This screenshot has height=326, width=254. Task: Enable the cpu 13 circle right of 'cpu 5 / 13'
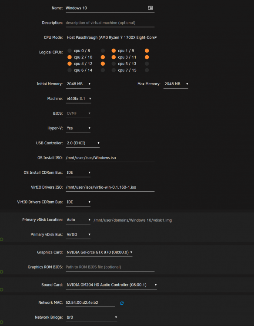147,63
